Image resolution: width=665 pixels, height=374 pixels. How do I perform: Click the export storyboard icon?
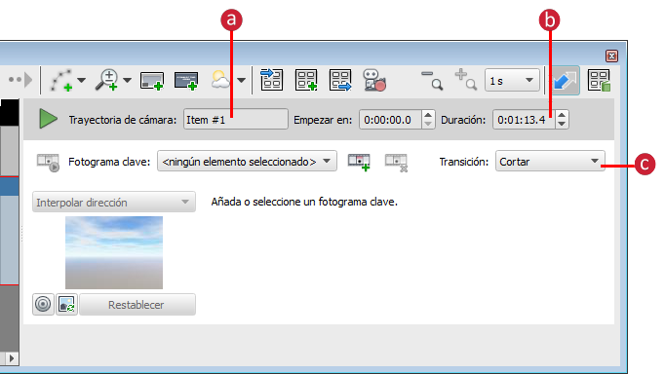tap(340, 80)
